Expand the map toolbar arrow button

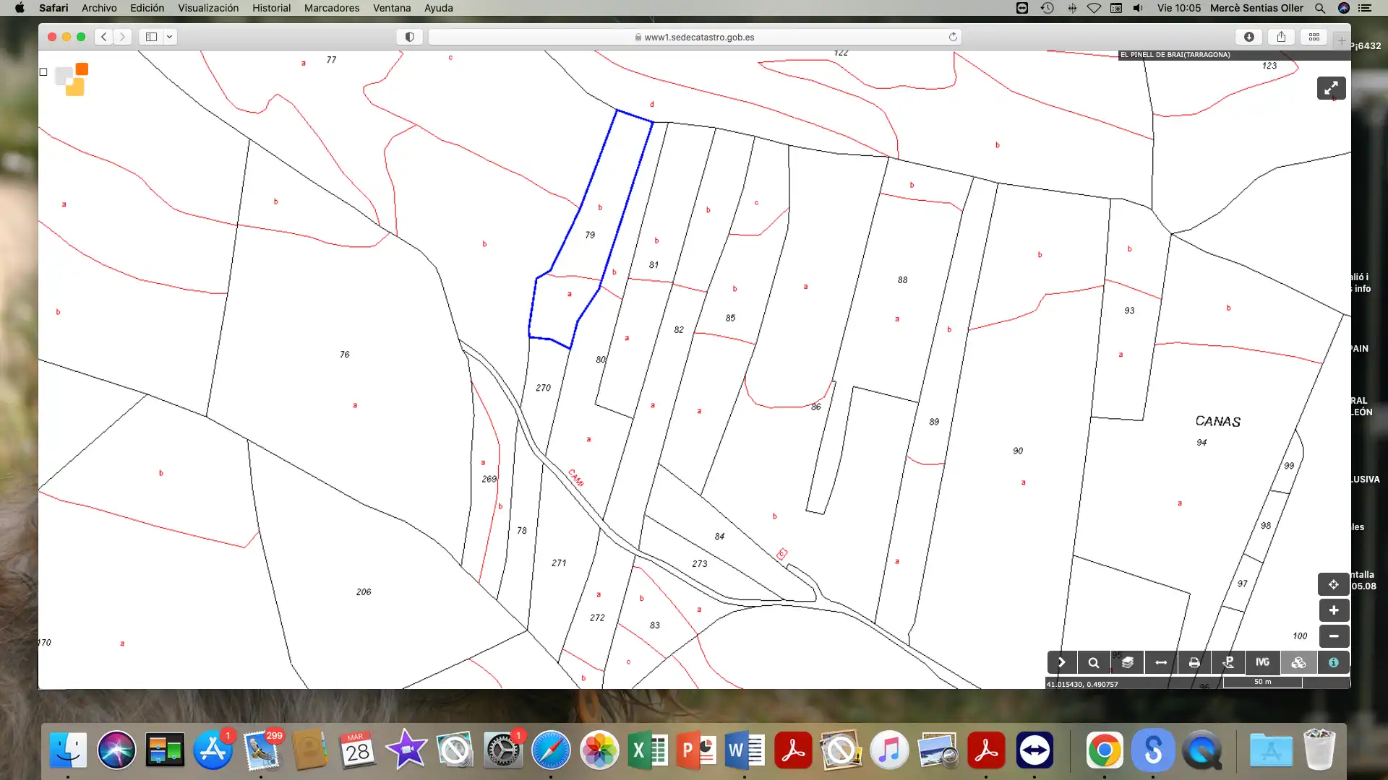1061,662
